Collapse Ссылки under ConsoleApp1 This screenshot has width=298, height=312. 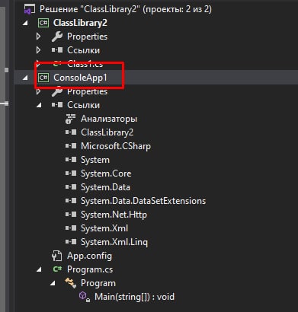39,105
